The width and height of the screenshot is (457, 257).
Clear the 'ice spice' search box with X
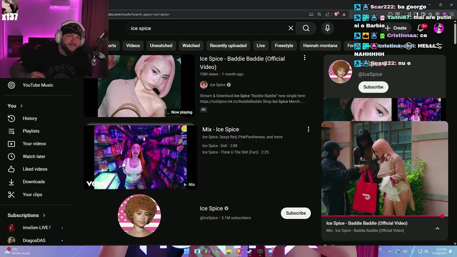[291, 28]
